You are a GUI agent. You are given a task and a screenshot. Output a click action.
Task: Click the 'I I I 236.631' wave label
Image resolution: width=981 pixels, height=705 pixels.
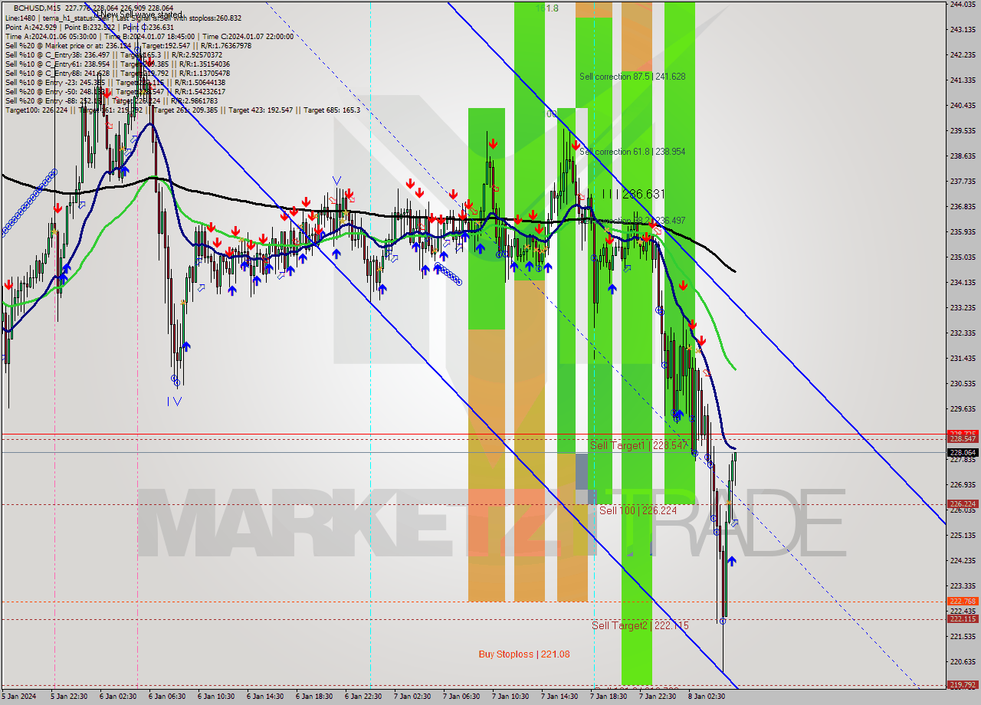tap(633, 195)
